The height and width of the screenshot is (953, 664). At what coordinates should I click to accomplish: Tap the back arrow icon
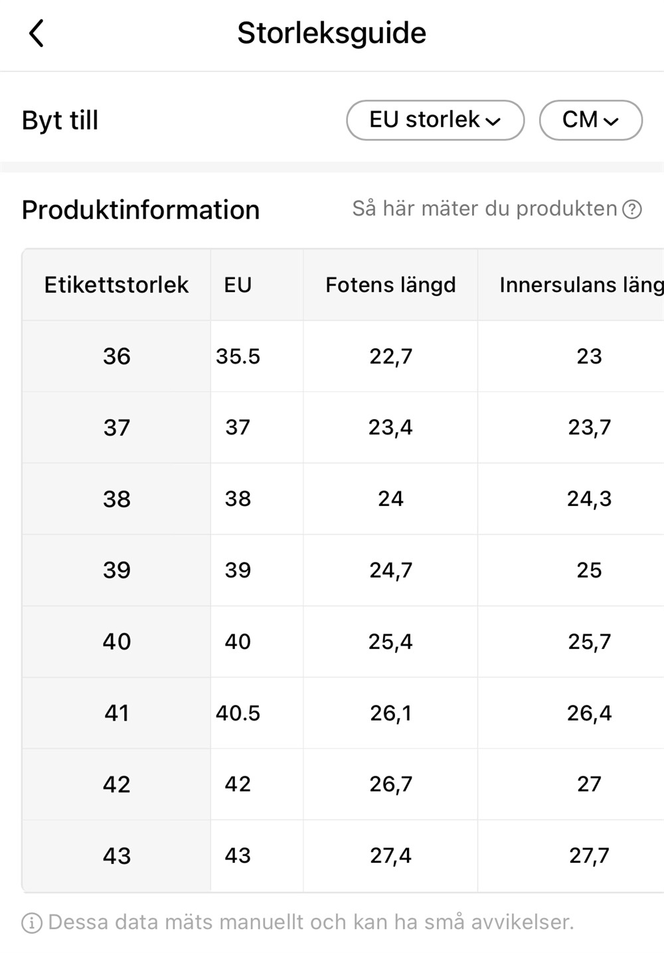click(x=37, y=33)
